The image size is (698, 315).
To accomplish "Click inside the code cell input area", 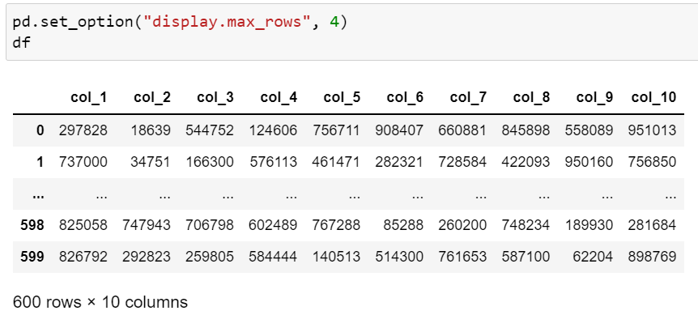I will point(351,32).
